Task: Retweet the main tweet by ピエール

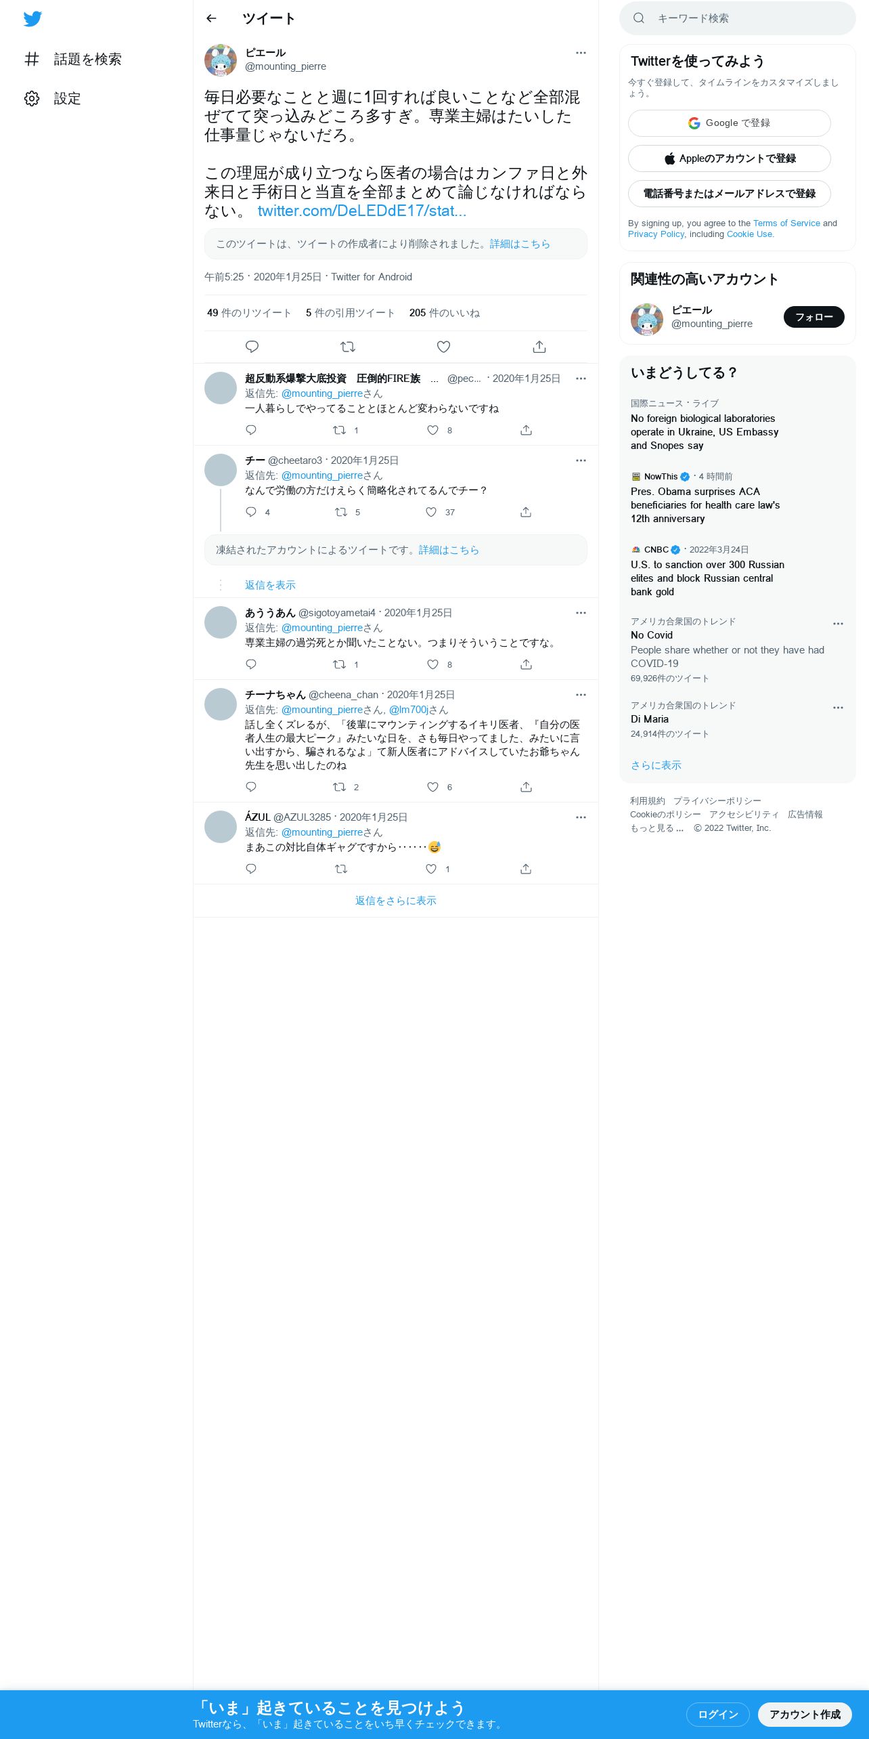Action: (x=348, y=347)
